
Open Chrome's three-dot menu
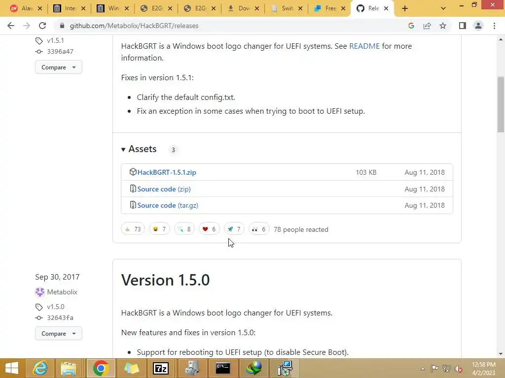(x=494, y=26)
